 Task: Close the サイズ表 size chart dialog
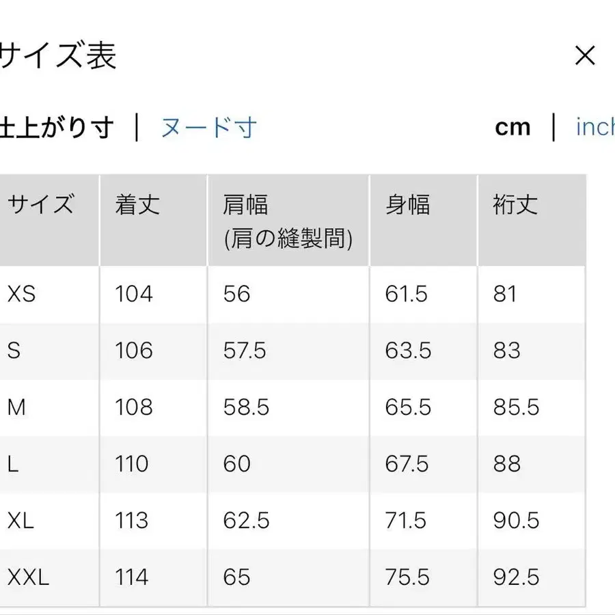[x=586, y=56]
